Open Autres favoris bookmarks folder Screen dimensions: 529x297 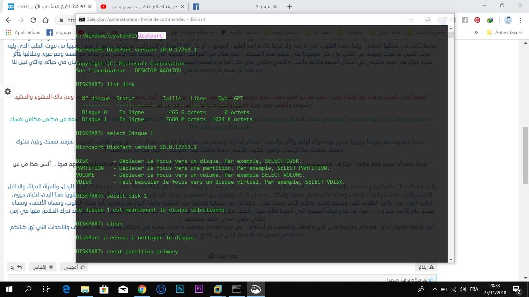pos(505,32)
